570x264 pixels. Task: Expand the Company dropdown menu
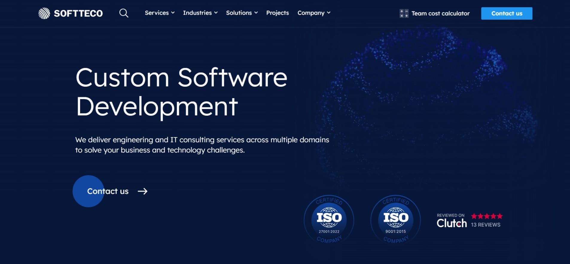pos(314,13)
